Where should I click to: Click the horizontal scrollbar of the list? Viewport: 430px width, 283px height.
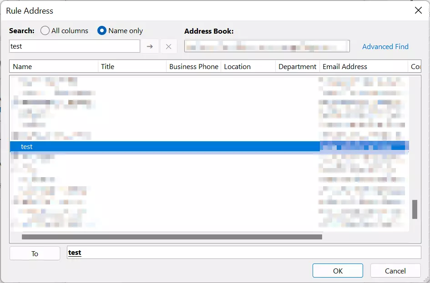172,237
